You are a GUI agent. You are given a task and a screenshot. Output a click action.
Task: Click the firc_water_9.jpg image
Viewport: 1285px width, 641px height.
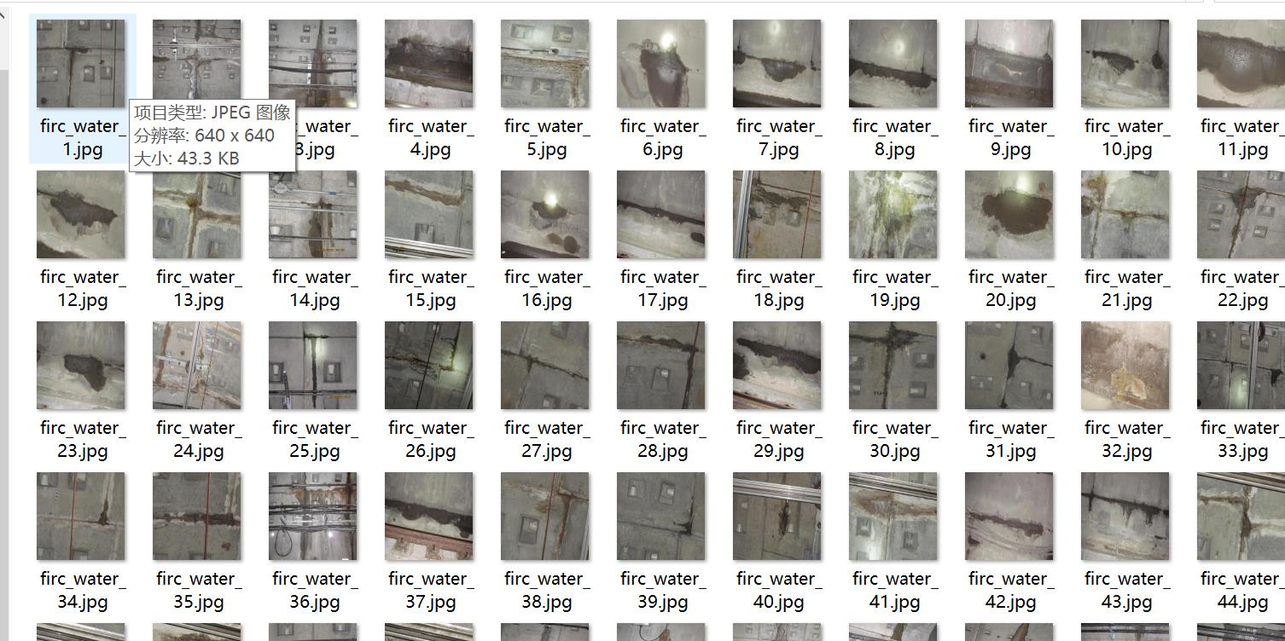point(1009,64)
